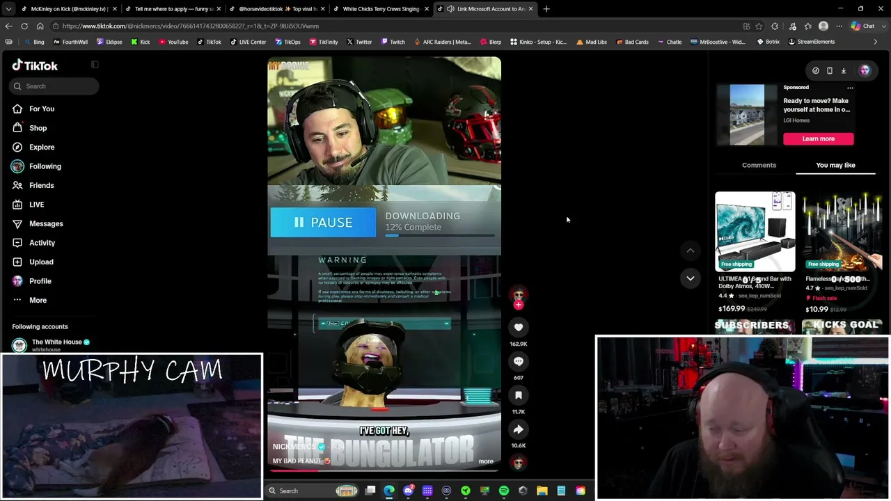
Task: Open the TikTok download app icon
Action: (844, 70)
